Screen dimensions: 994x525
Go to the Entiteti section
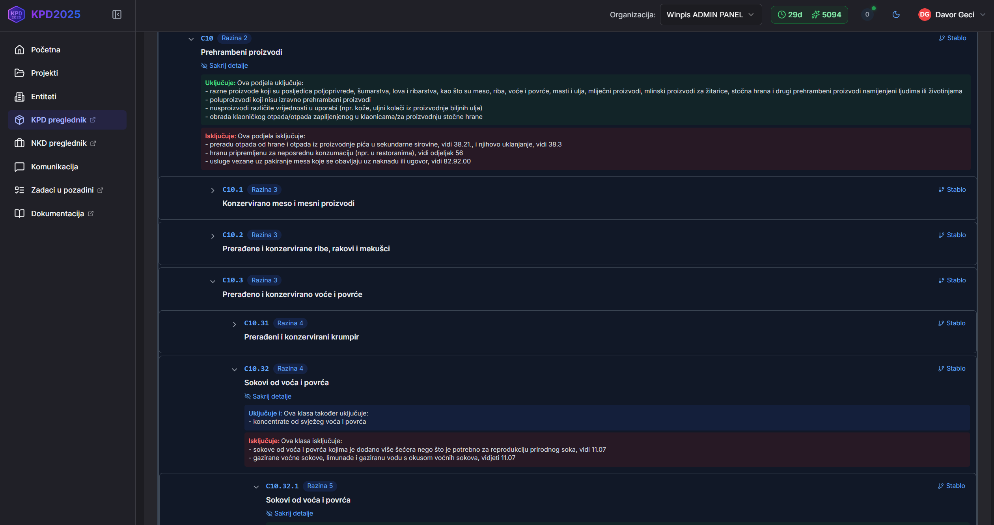pos(43,96)
